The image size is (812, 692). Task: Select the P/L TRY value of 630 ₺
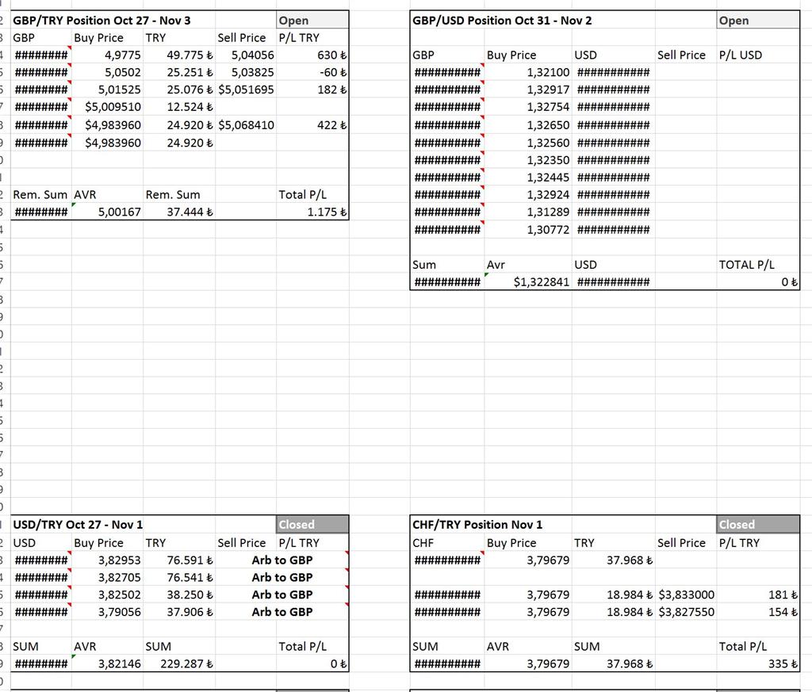click(x=333, y=54)
